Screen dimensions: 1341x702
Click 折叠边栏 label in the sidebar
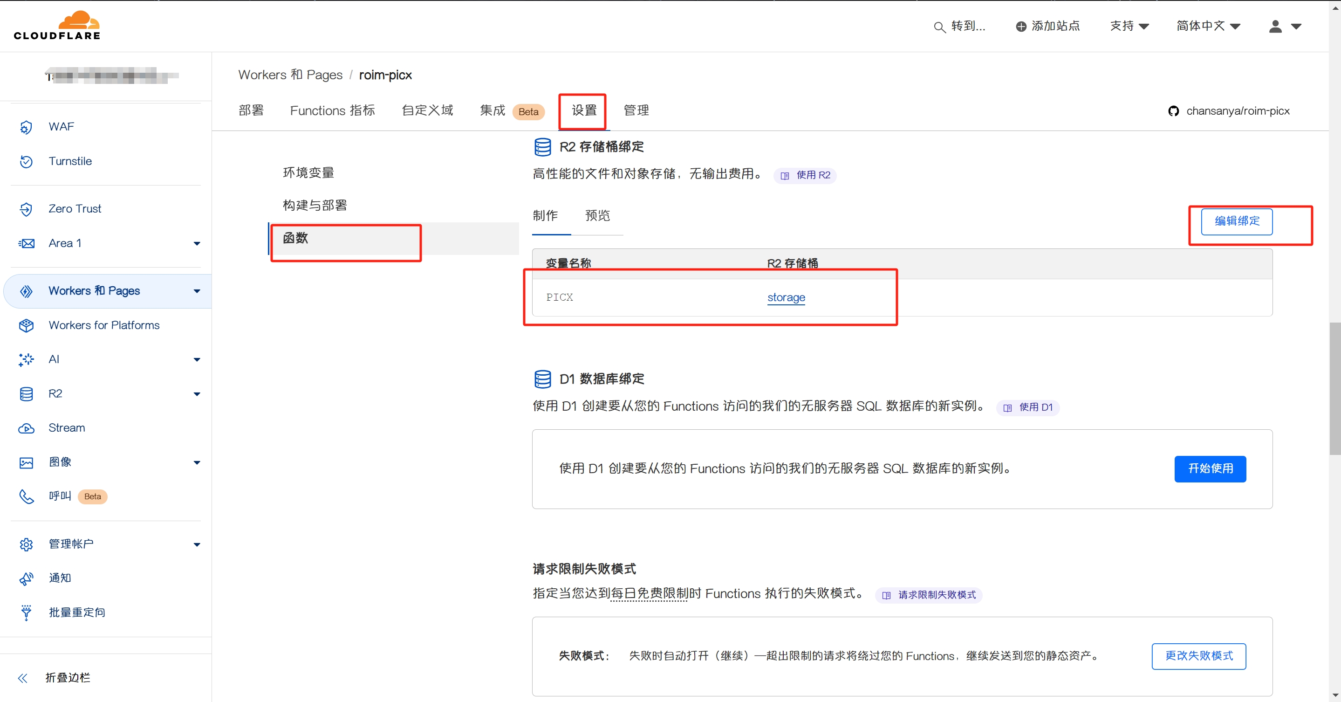[x=68, y=678]
